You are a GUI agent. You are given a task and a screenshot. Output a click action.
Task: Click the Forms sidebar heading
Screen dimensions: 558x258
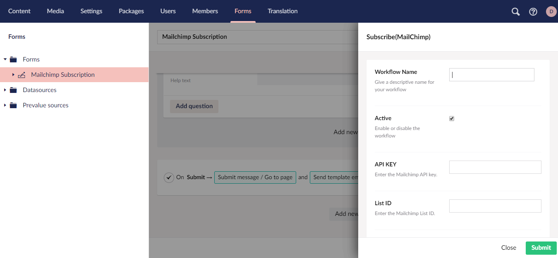tap(17, 37)
